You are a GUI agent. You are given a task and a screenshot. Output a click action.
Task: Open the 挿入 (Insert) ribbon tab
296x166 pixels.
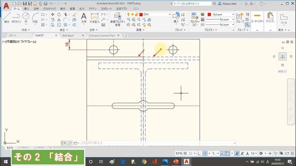coord(26,9)
